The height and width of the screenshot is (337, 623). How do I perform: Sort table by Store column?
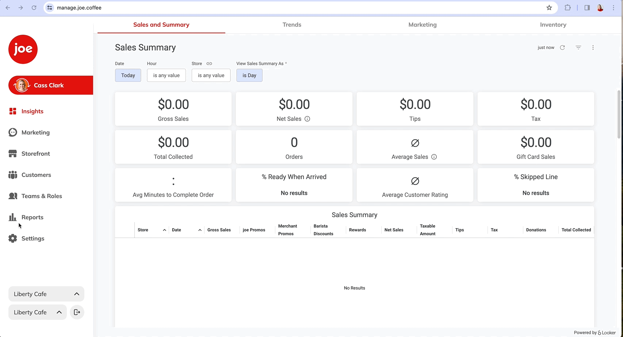pos(152,230)
